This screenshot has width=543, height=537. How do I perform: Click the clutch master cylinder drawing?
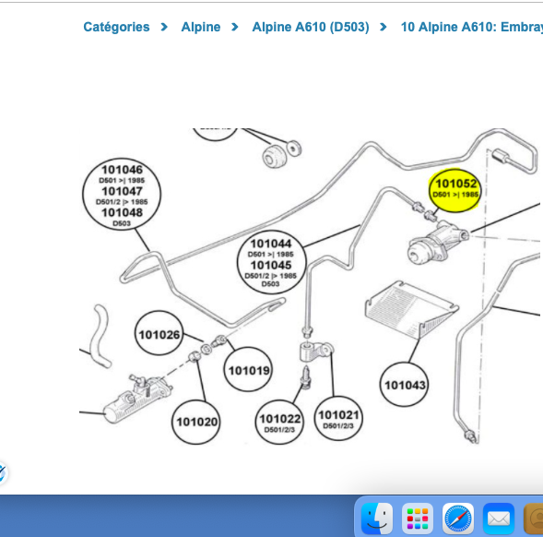coord(138,399)
